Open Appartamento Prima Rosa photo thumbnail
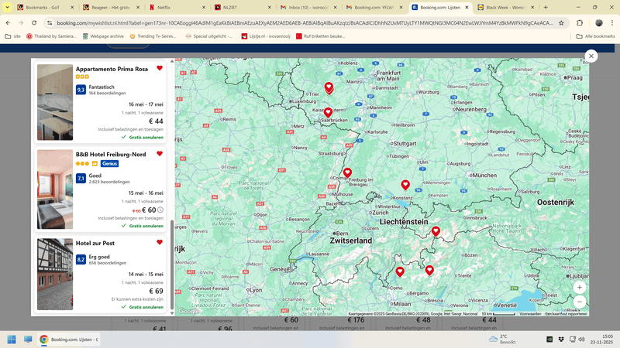 click(55, 102)
